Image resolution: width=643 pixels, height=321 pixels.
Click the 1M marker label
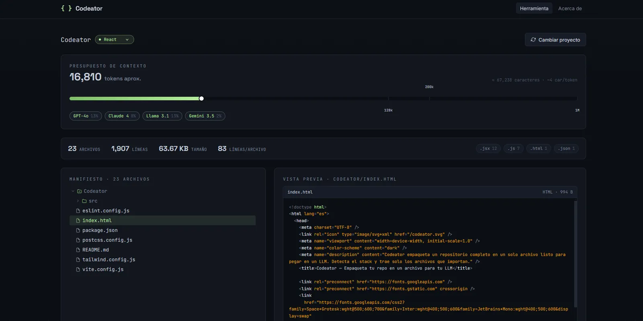point(577,110)
